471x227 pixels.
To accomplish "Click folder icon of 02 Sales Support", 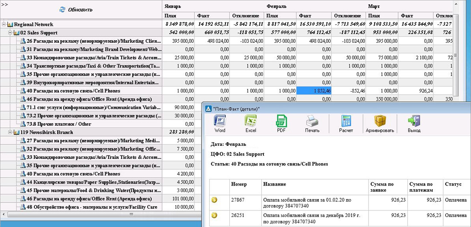I will 16,33.
